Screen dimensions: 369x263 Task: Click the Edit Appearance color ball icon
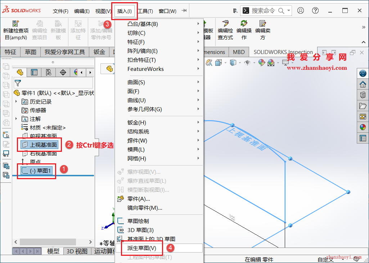pyautogui.click(x=261, y=63)
